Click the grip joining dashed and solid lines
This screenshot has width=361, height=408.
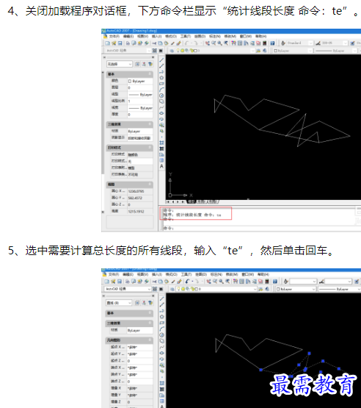click(x=261, y=370)
